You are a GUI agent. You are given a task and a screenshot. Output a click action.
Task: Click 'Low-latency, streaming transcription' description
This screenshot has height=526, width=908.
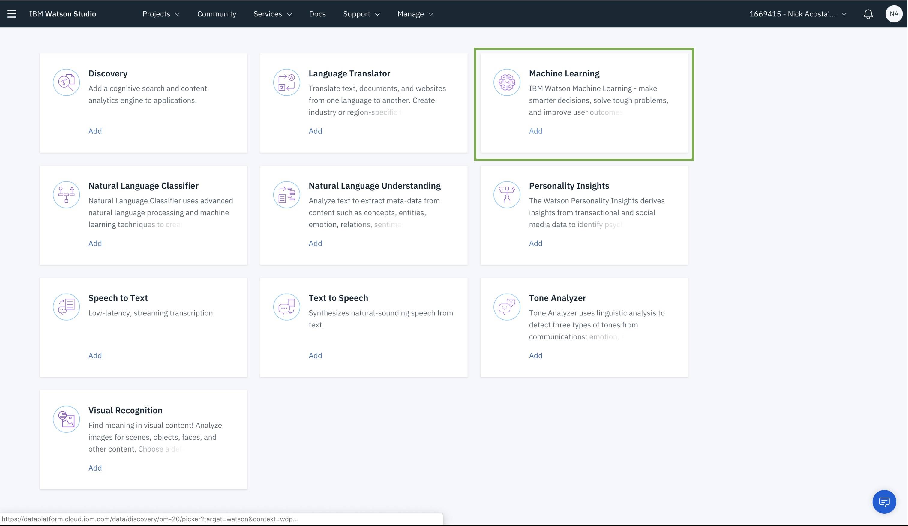coord(151,313)
